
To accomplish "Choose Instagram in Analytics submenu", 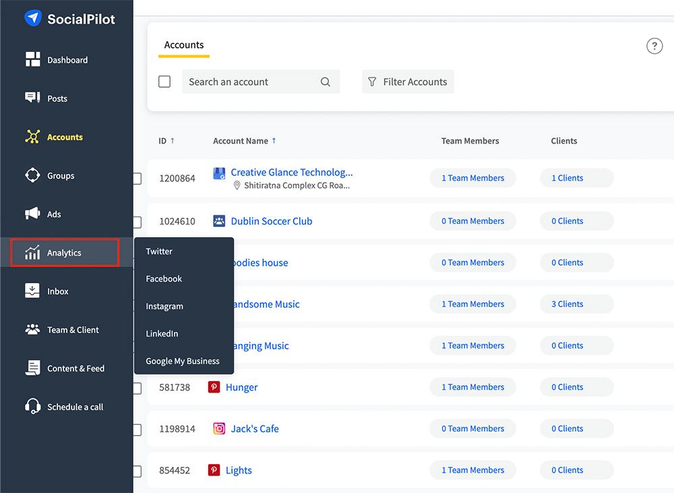I will (164, 306).
